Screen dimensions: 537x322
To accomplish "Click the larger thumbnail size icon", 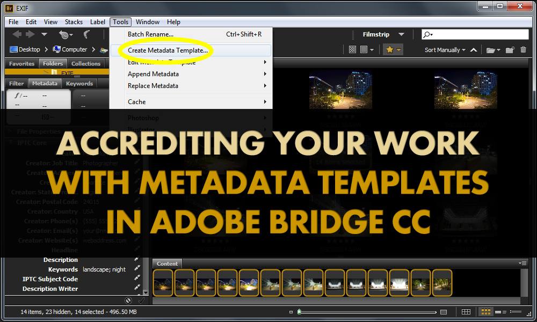I will (444, 312).
